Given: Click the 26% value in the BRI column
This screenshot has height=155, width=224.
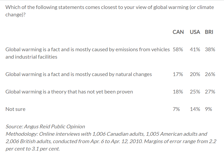Looking at the screenshot, I should tap(210, 74).
